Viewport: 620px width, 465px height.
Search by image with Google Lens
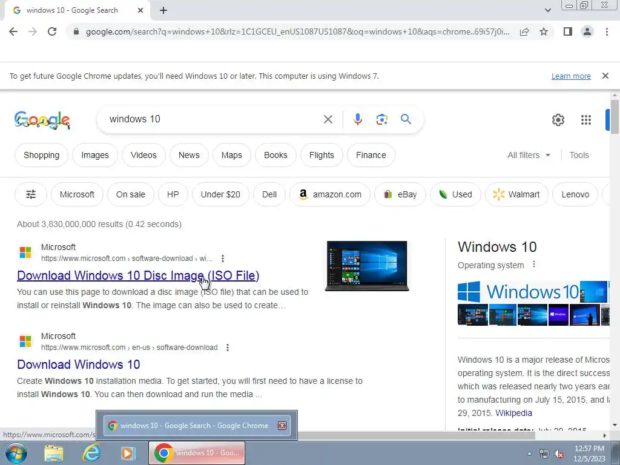[382, 119]
